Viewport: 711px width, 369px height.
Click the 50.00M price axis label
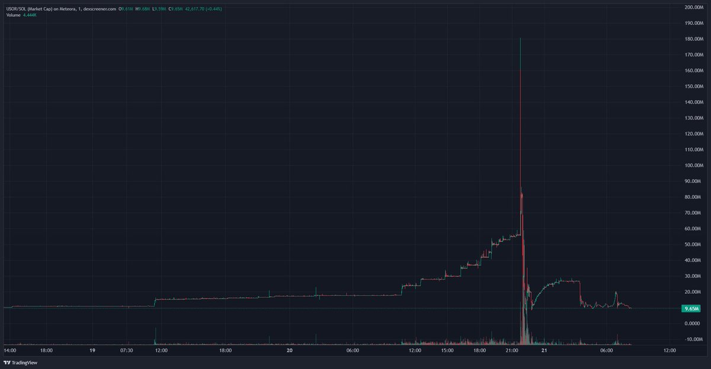(x=693, y=245)
